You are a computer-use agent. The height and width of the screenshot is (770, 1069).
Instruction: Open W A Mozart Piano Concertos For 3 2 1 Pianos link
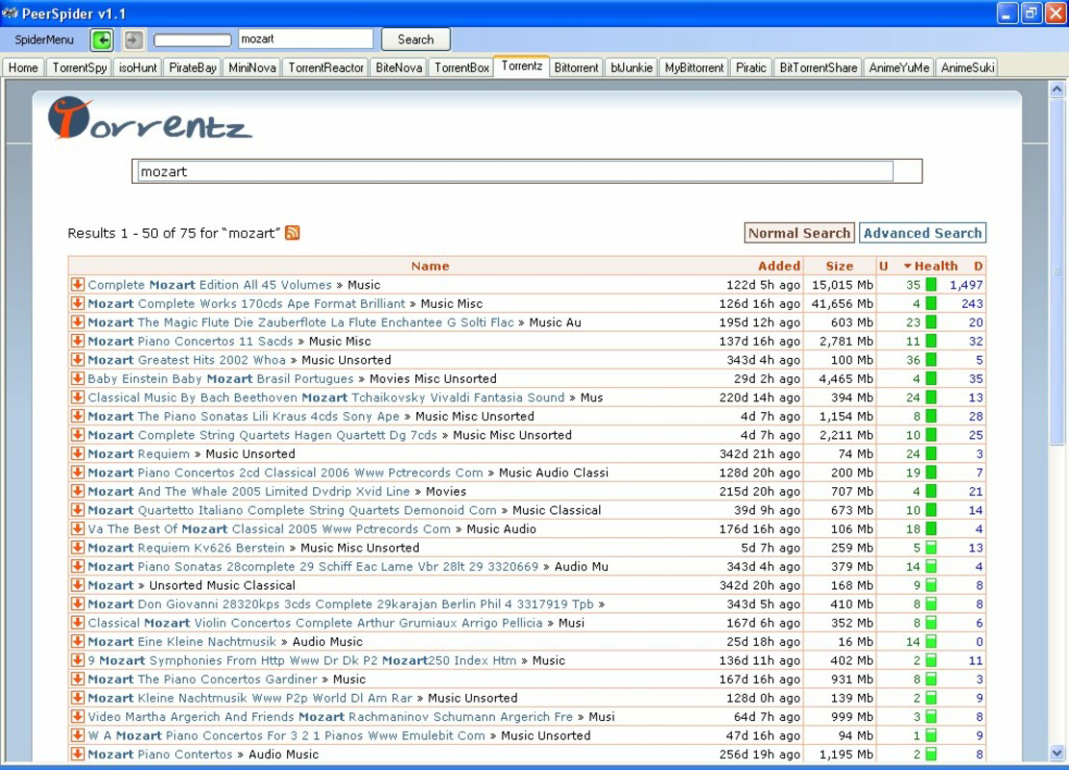286,735
